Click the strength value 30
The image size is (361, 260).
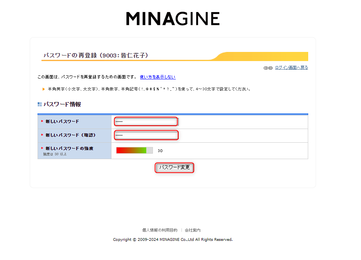[x=160, y=151]
